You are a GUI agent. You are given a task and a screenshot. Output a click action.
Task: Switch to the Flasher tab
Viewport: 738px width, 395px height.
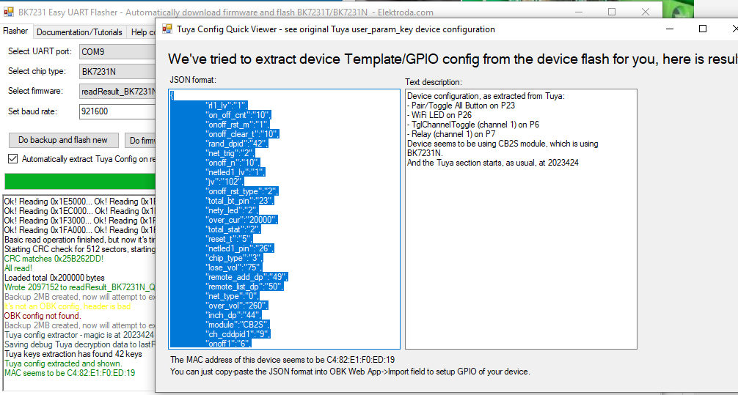[x=15, y=32]
